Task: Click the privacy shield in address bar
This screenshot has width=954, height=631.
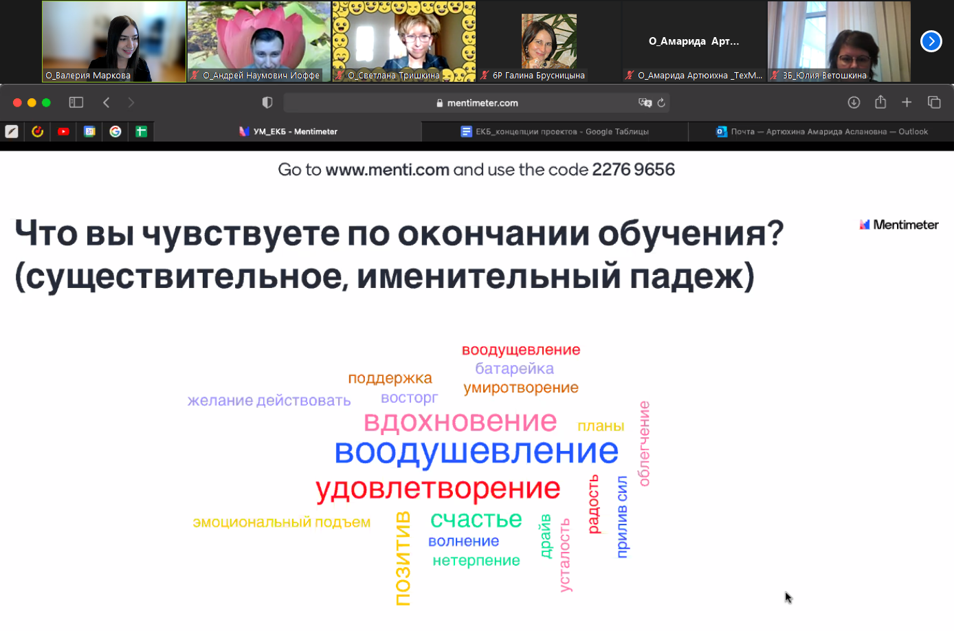Action: pyautogui.click(x=267, y=102)
